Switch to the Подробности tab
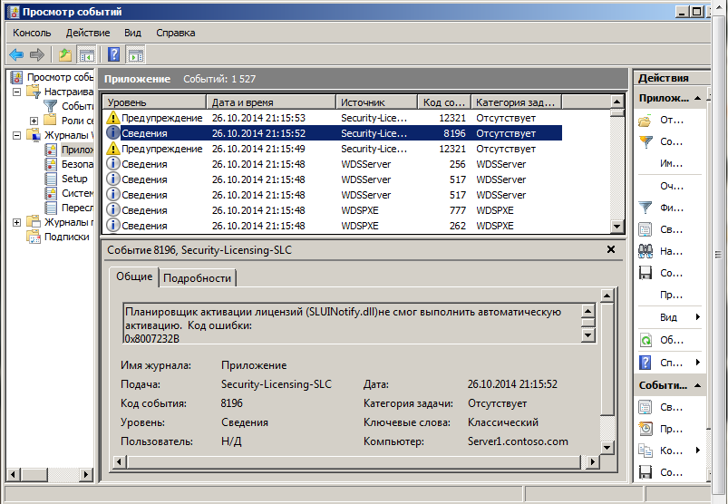This screenshot has width=728, height=504. pos(197,278)
